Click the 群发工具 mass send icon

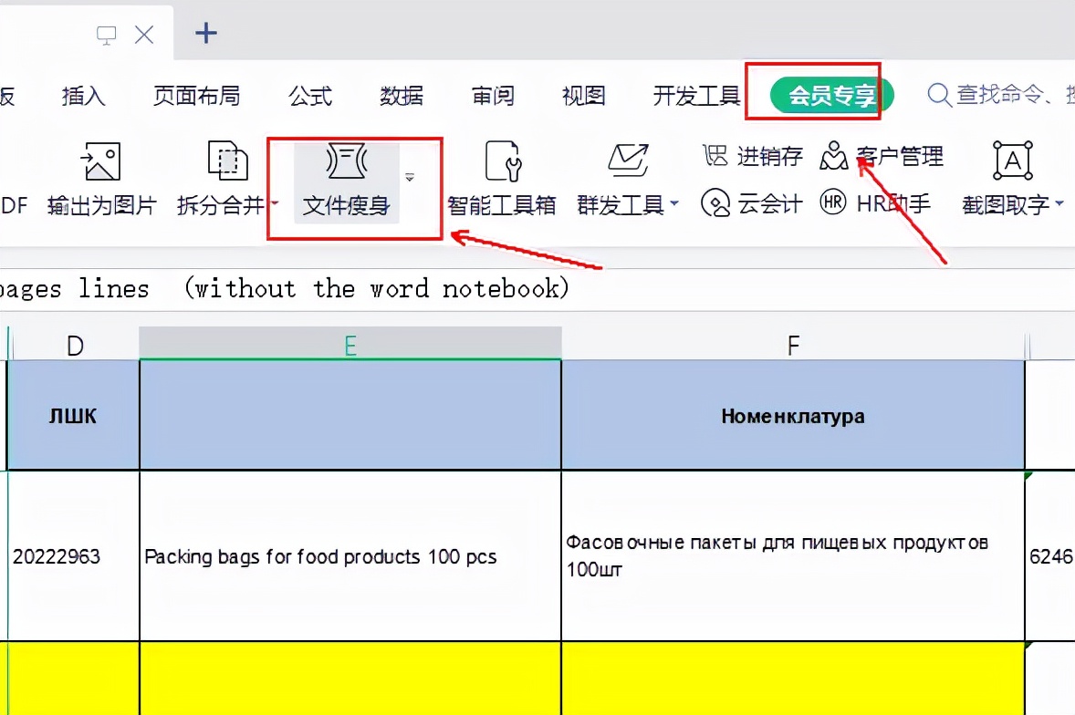627,162
